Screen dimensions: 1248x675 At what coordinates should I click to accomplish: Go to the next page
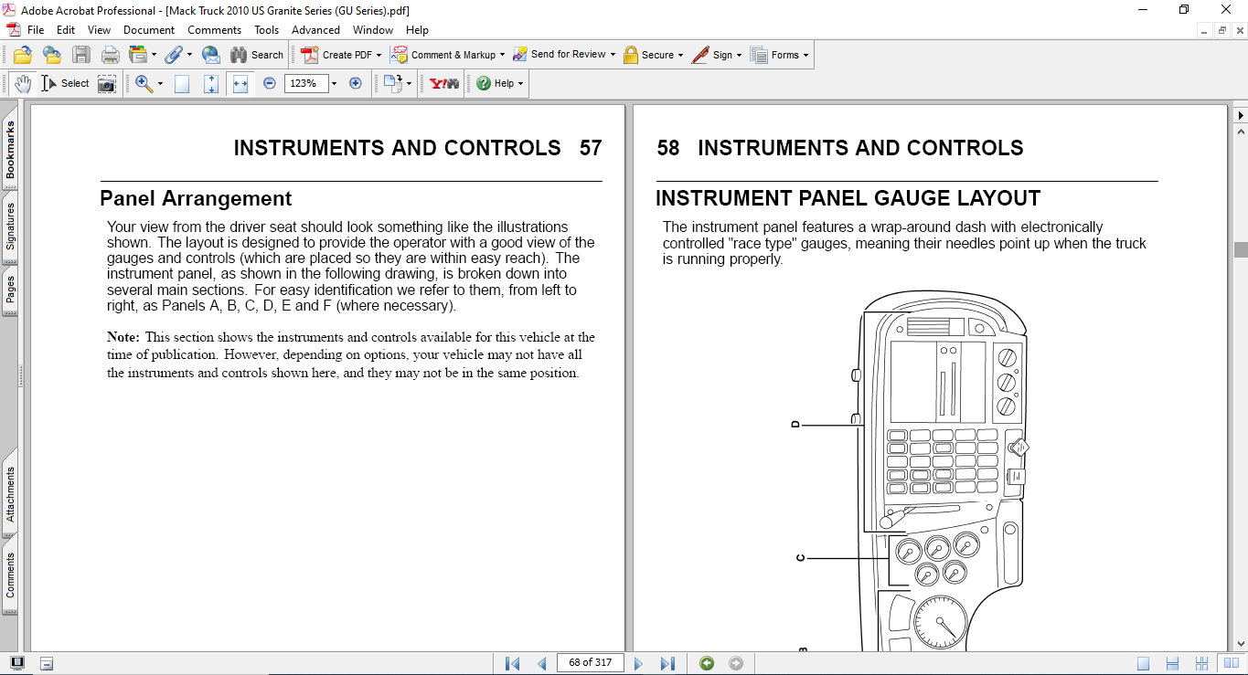pos(638,663)
